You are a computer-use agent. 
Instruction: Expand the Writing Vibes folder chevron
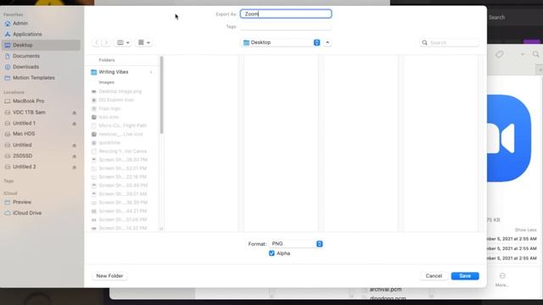[x=151, y=72]
